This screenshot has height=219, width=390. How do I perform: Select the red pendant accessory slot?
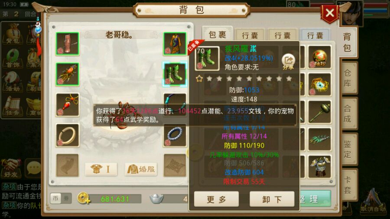tap(68, 105)
